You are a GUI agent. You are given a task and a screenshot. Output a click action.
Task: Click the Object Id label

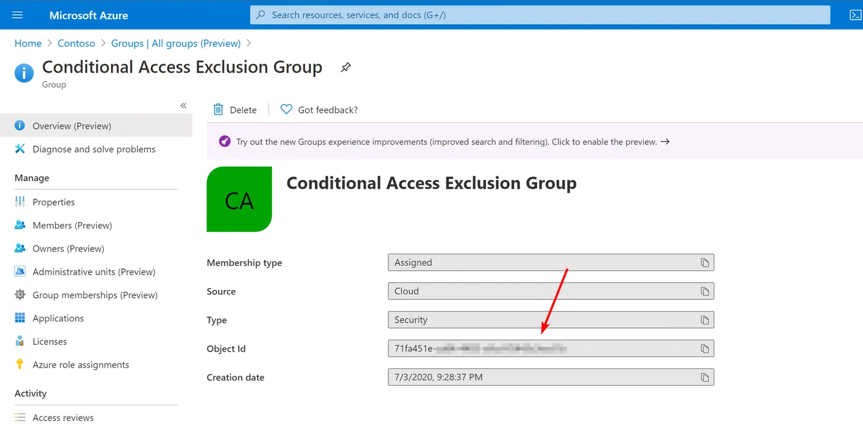[226, 349]
